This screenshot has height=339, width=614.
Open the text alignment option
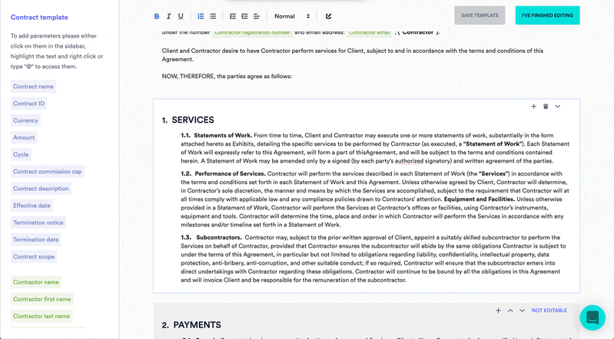click(257, 16)
